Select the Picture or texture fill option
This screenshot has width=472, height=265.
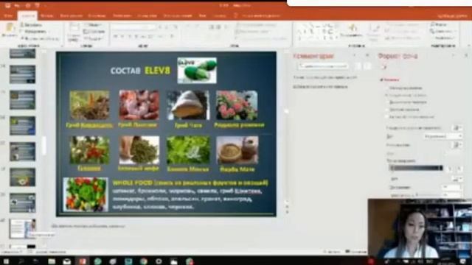tap(406, 102)
